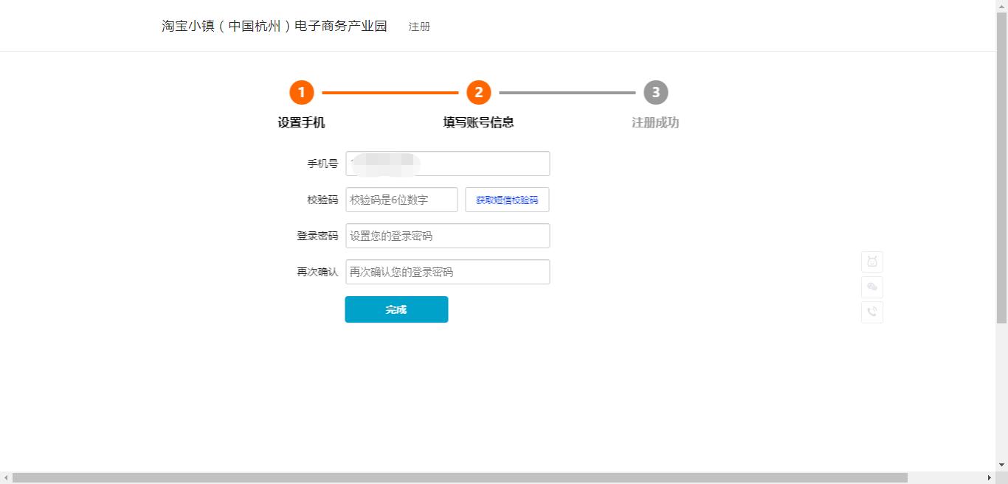Click the 淘宝小镇 park title

(275, 25)
